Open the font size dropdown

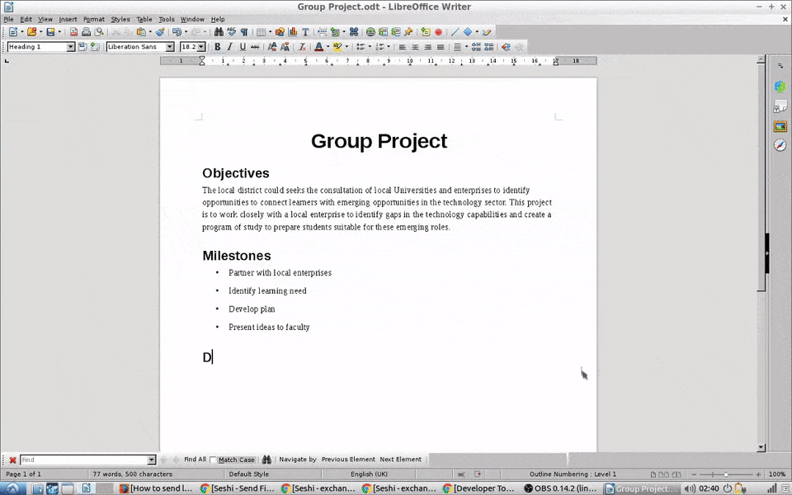point(200,46)
